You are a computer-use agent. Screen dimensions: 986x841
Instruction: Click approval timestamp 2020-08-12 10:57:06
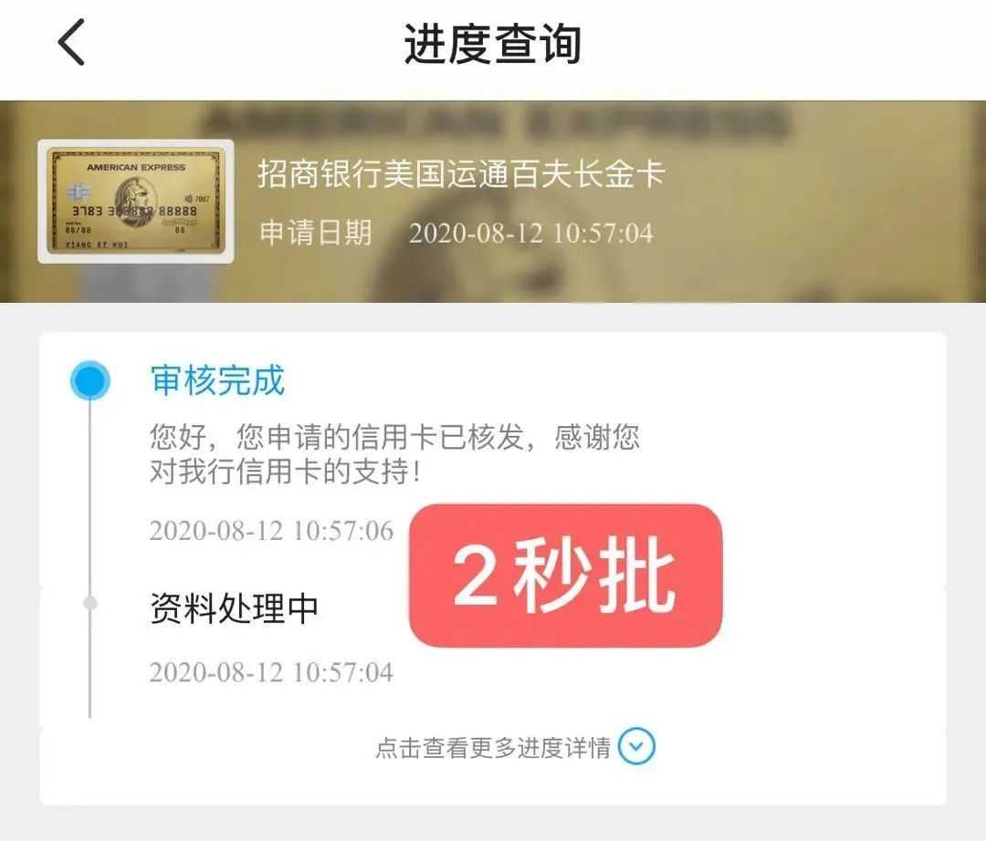(272, 531)
